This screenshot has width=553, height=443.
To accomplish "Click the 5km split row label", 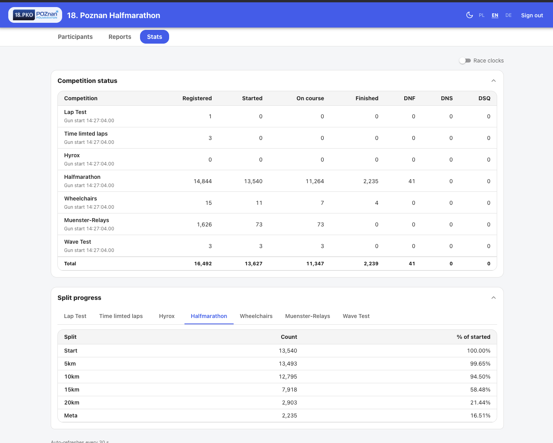I will [70, 364].
